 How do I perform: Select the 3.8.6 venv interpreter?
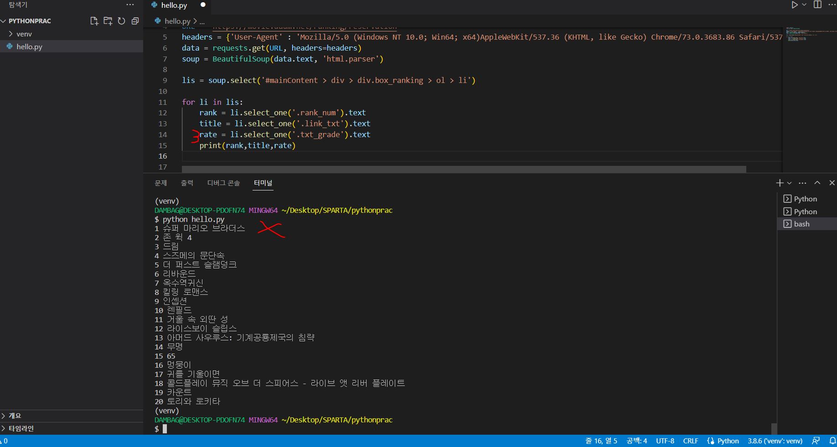click(775, 441)
